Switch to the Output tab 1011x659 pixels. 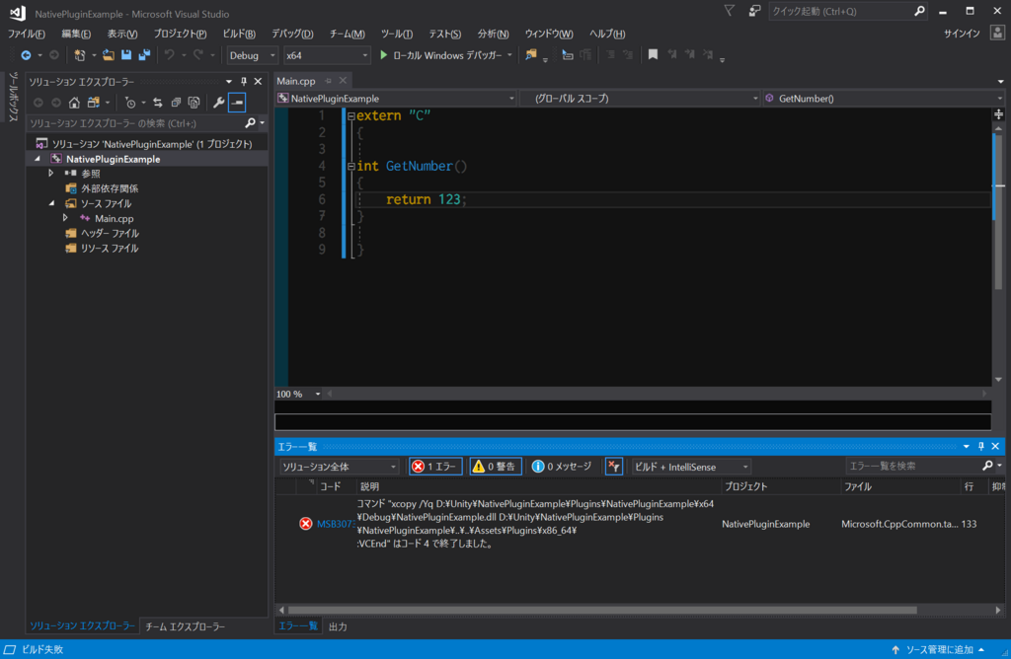[338, 626]
